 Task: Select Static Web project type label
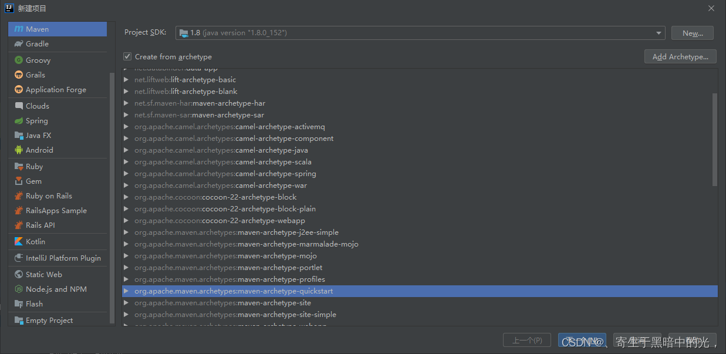(x=44, y=274)
